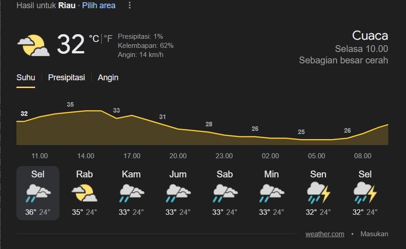Click the 05.00 hour label on chart
The width and height of the screenshot is (406, 249).
coord(317,156)
